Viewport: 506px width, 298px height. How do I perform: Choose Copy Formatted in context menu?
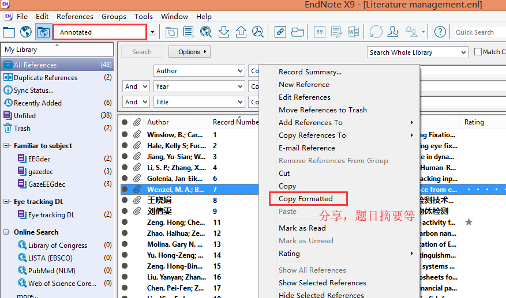306,199
